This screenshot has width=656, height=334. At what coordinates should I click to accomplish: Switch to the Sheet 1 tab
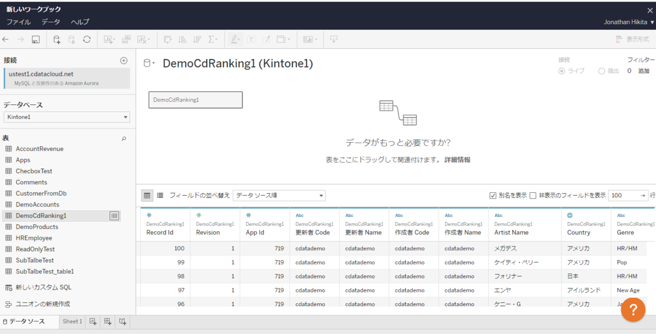pyautogui.click(x=72, y=321)
